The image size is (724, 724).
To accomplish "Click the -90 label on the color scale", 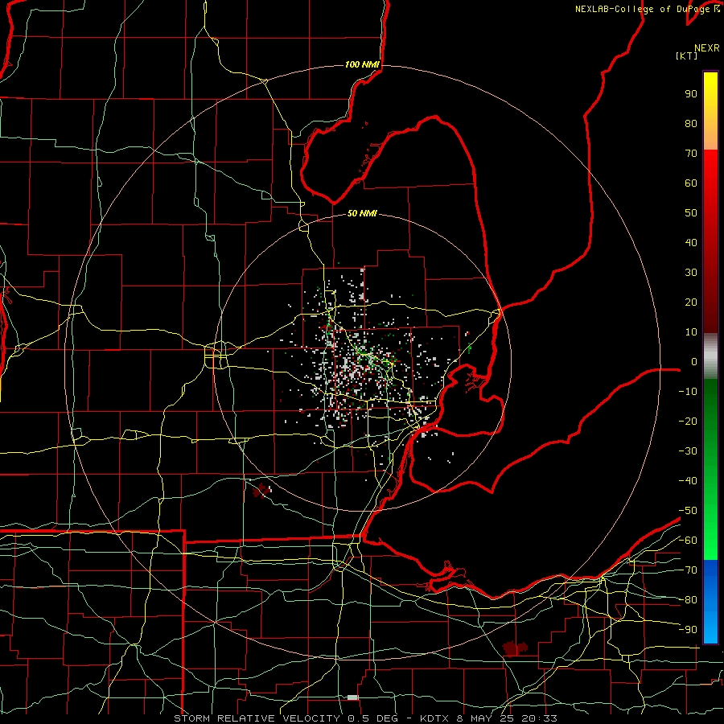I will tap(688, 629).
